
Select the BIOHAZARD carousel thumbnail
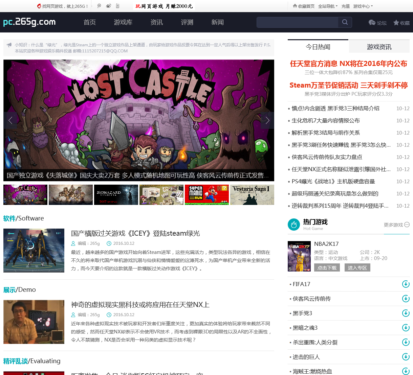click(116, 195)
